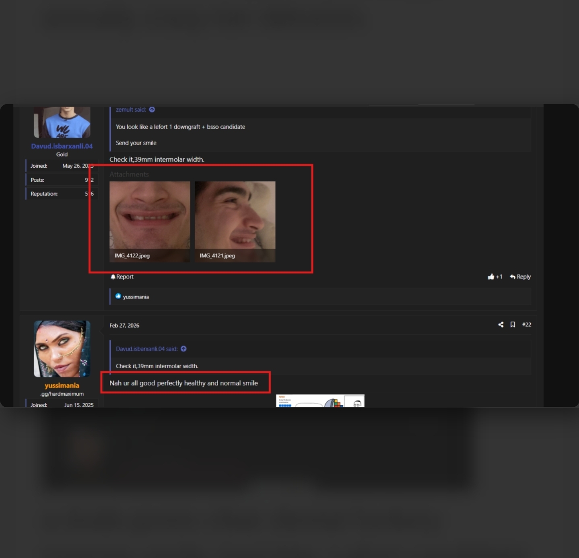
Task: Click the yussimania name in likes list
Action: (136, 297)
